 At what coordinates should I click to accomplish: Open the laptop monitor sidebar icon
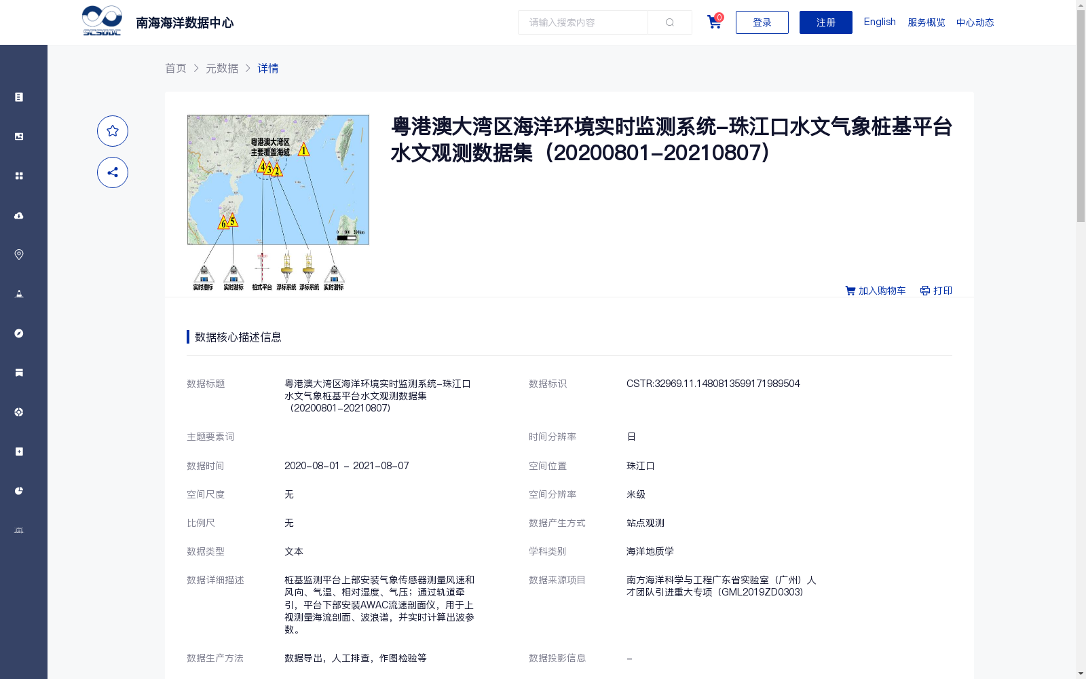pos(19,530)
